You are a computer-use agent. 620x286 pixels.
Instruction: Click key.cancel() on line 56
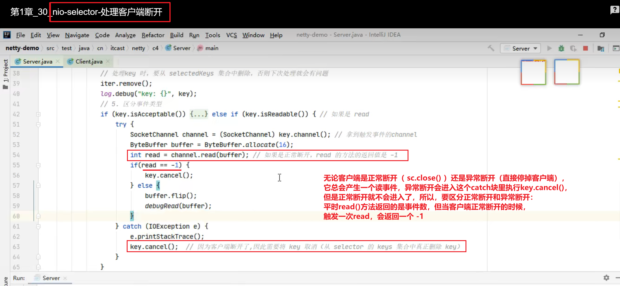click(169, 175)
